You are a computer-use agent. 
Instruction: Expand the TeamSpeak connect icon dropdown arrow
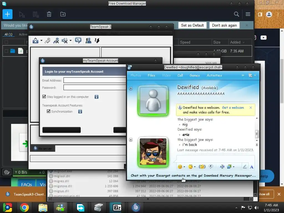[x=42, y=40]
